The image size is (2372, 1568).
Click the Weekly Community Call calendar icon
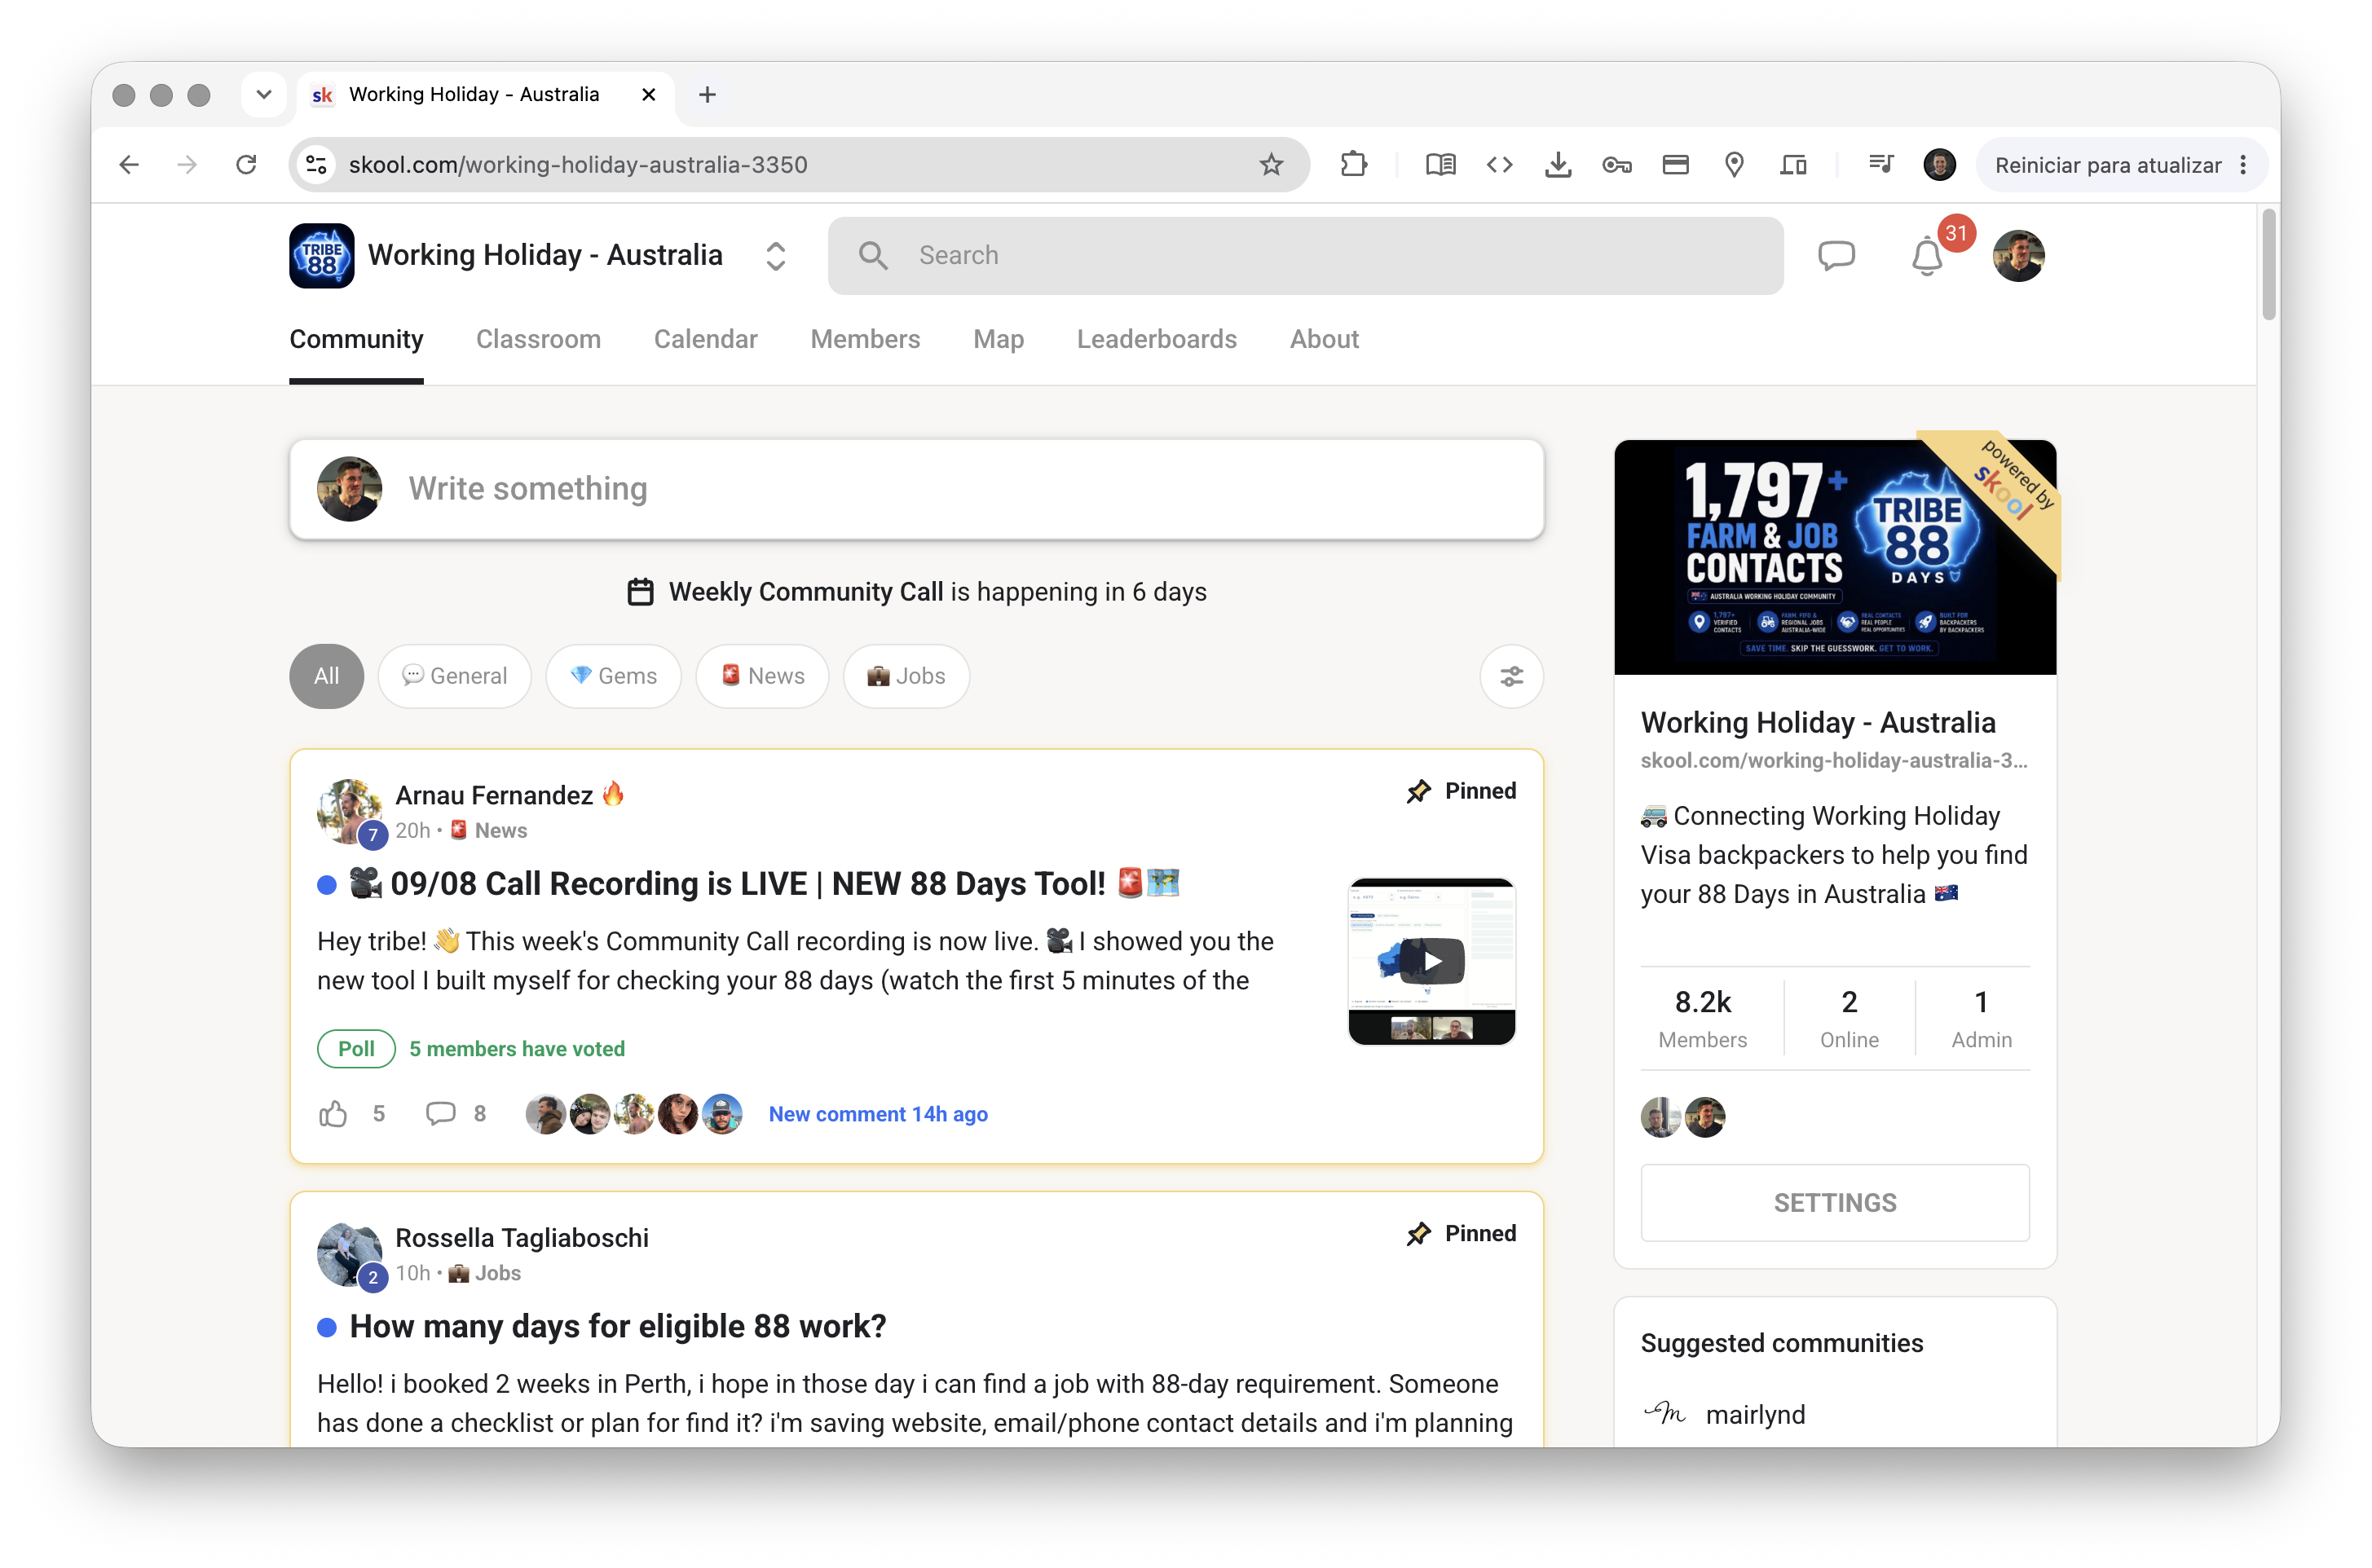click(x=640, y=592)
